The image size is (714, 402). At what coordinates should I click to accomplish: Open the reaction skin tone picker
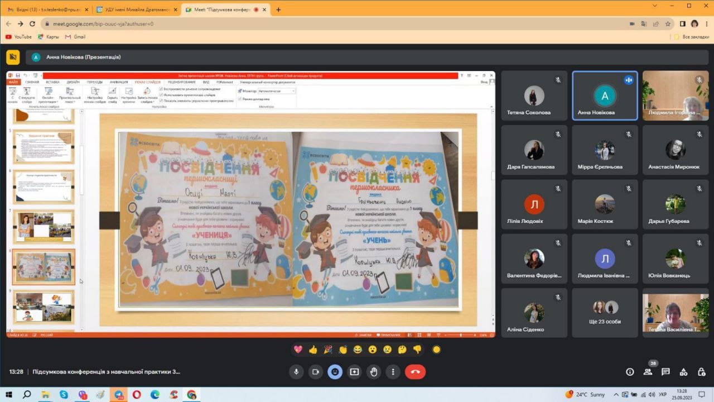tap(437, 350)
